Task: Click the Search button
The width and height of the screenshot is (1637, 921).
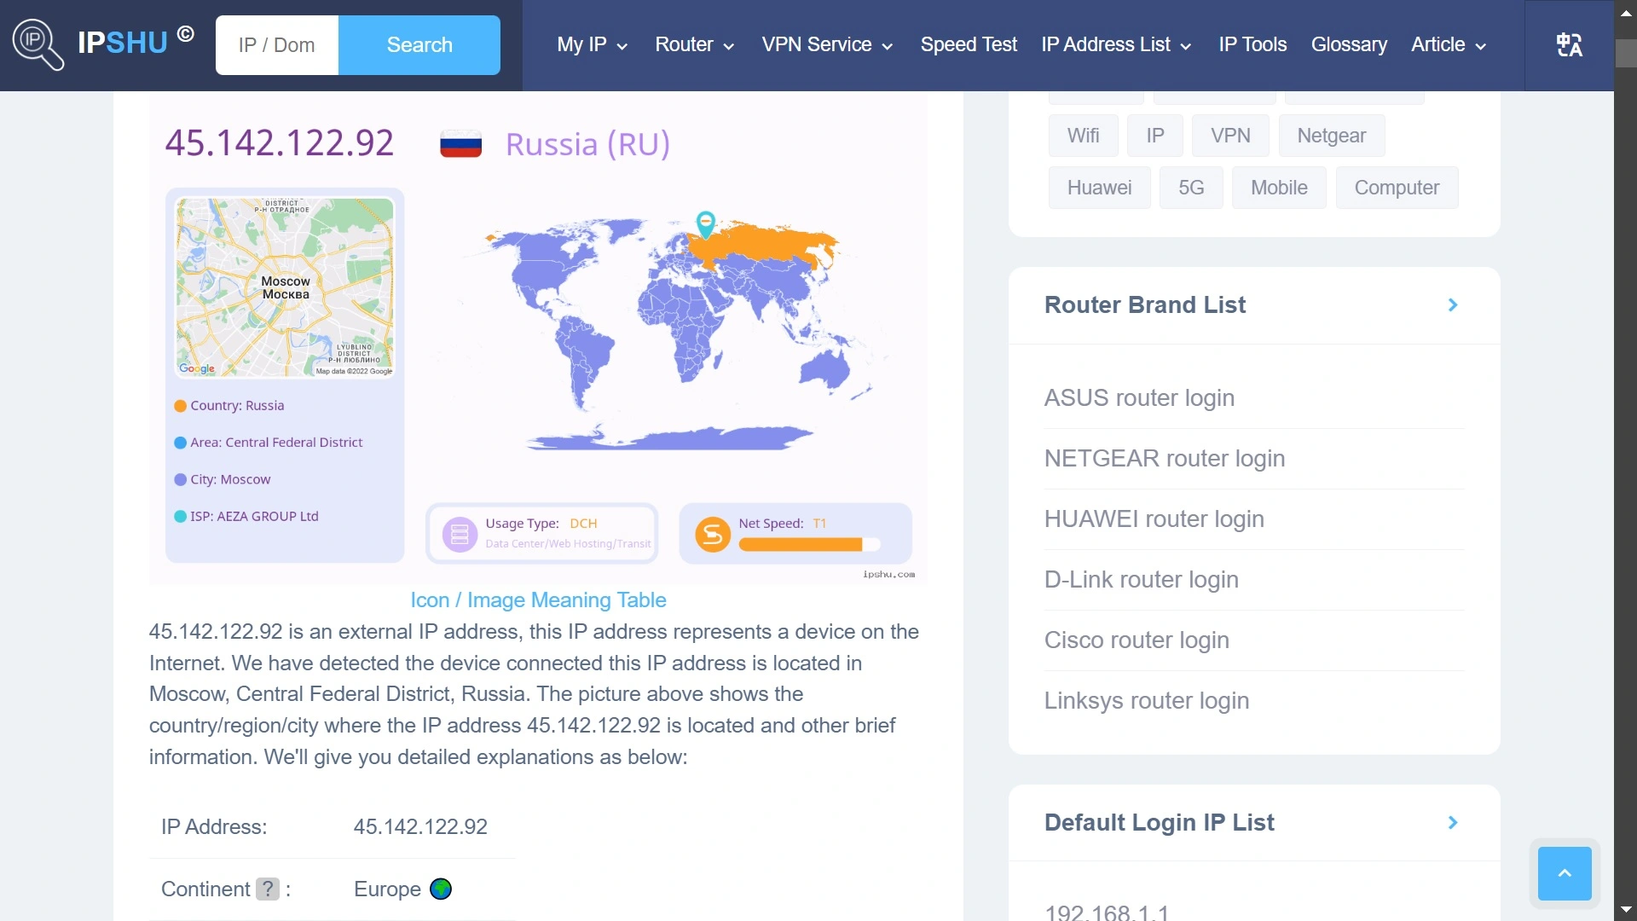Action: click(x=420, y=45)
